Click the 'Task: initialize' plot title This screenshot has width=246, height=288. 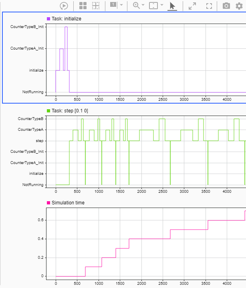pyautogui.click(x=67, y=19)
